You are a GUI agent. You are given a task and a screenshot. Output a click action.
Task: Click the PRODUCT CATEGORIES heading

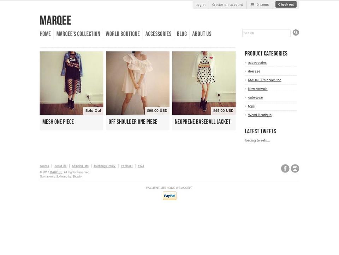[x=266, y=54]
